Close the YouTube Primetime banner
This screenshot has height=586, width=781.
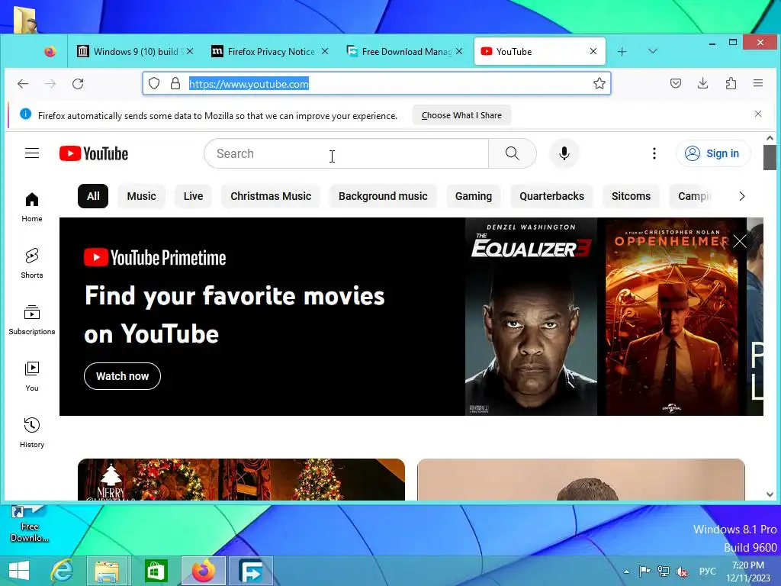click(x=740, y=241)
